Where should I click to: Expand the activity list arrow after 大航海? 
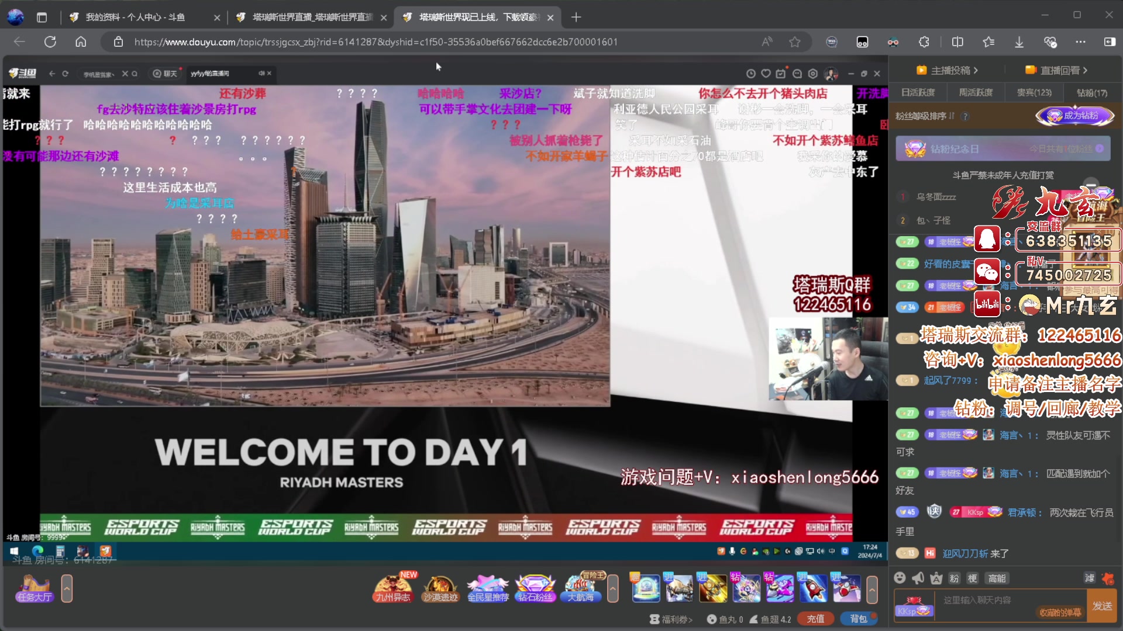613,588
